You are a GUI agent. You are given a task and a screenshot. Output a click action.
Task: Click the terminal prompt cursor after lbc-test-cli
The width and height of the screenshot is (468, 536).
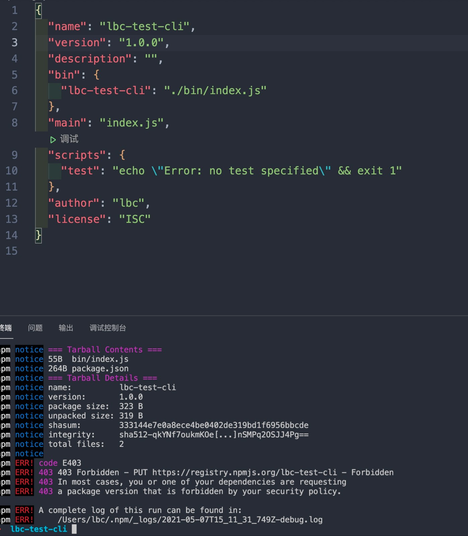coord(74,529)
